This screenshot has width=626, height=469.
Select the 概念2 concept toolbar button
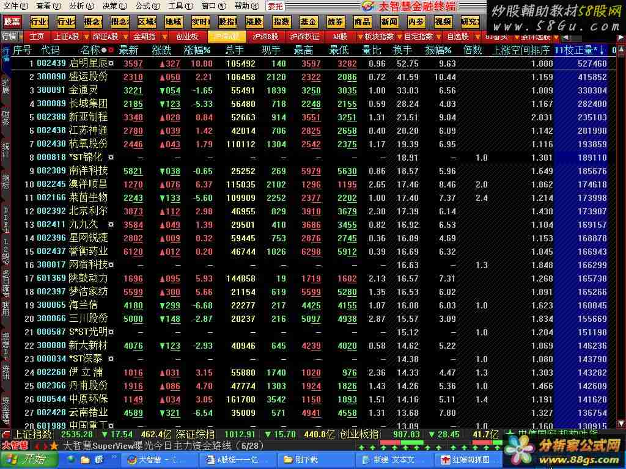(120, 21)
